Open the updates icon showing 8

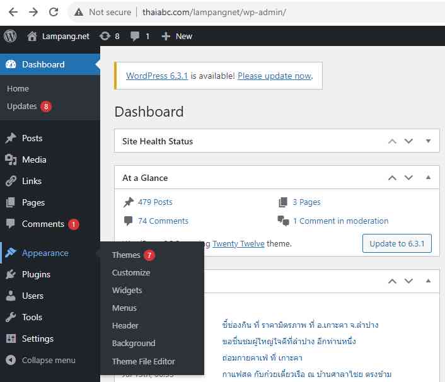(x=105, y=36)
